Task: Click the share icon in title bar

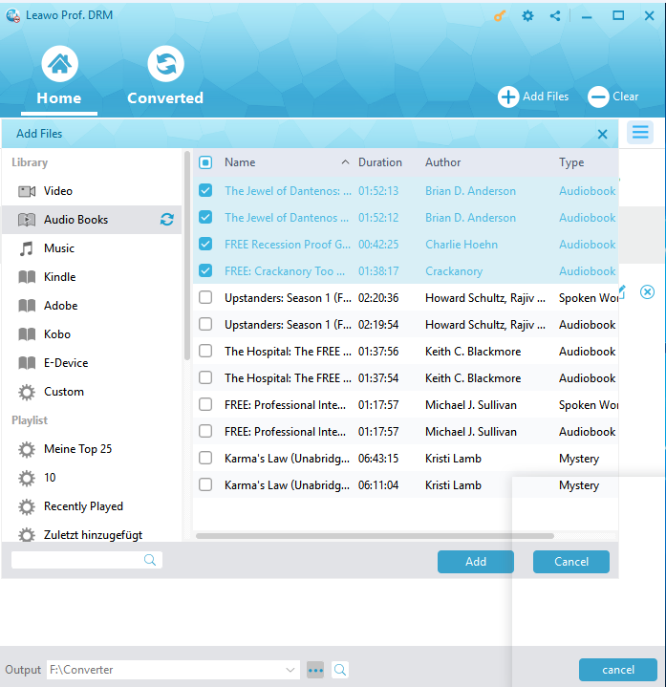Action: [555, 16]
